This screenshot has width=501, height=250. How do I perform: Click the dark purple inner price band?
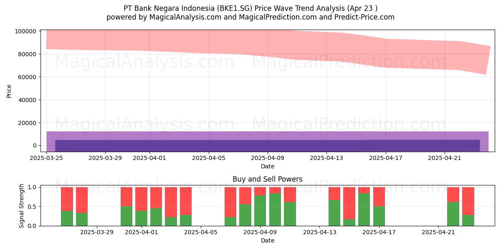click(267, 145)
